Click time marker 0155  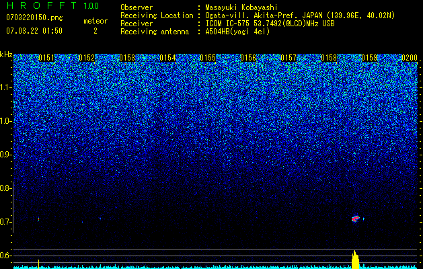208,58
